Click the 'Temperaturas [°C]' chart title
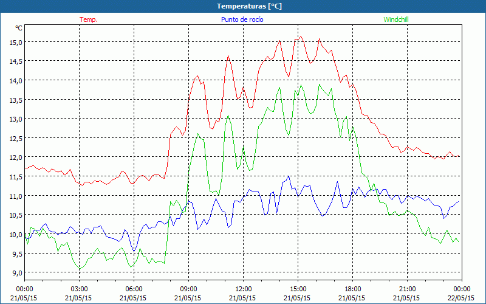The width and height of the screenshot is (486, 304). (x=249, y=6)
